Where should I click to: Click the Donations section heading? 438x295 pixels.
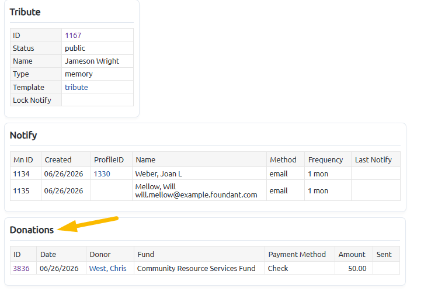click(32, 230)
